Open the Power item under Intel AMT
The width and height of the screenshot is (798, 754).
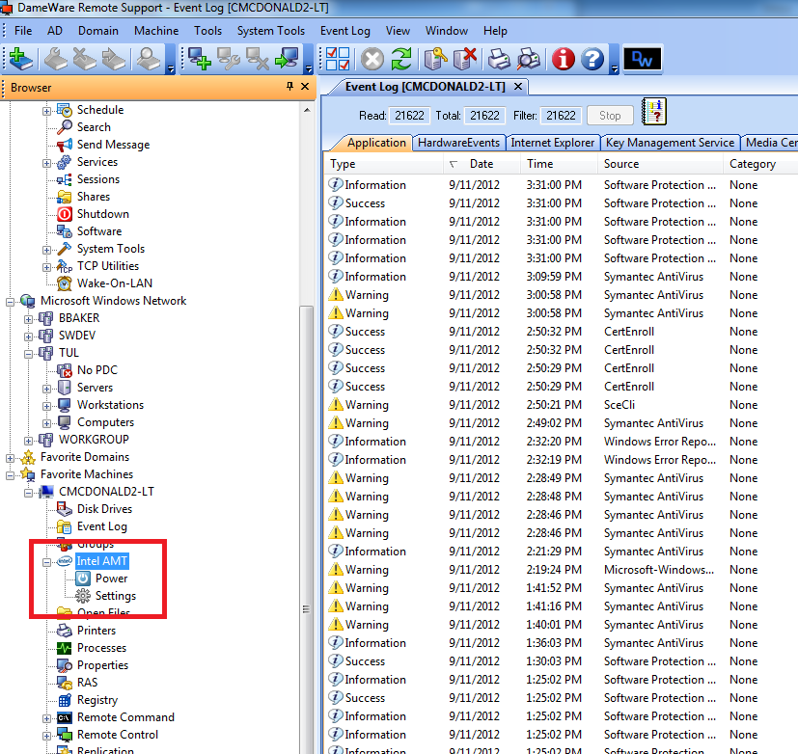112,579
